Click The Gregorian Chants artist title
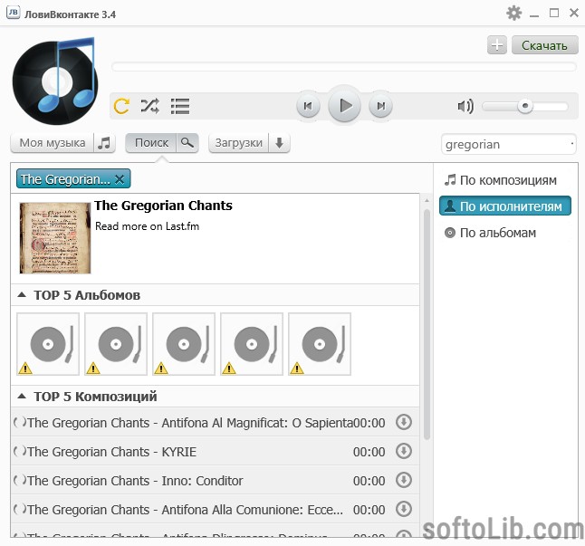Image resolution: width=585 pixels, height=546 pixels. click(x=163, y=206)
